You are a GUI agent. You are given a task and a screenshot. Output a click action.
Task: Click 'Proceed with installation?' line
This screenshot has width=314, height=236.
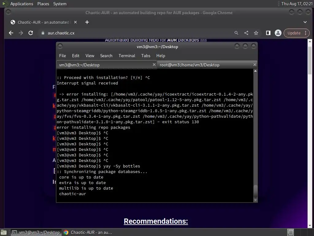point(103,78)
